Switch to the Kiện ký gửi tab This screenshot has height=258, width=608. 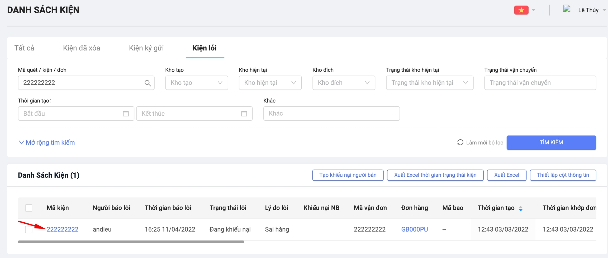pyautogui.click(x=146, y=48)
